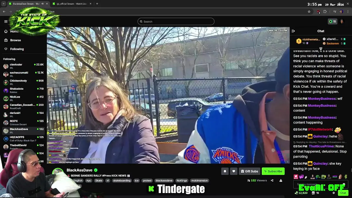Open the hamburger sidebar menu

point(6,21)
